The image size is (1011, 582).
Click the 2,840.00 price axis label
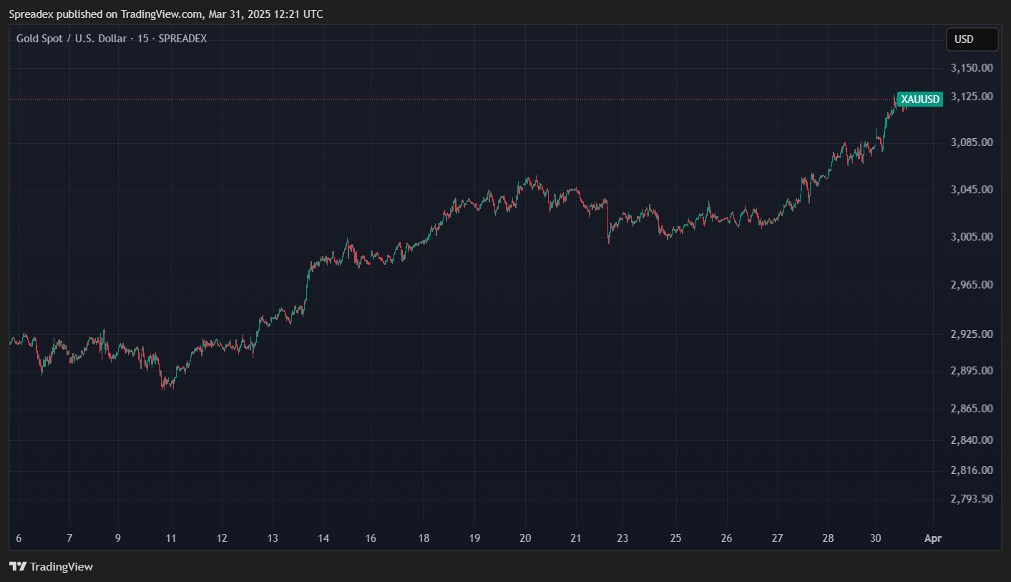click(972, 440)
